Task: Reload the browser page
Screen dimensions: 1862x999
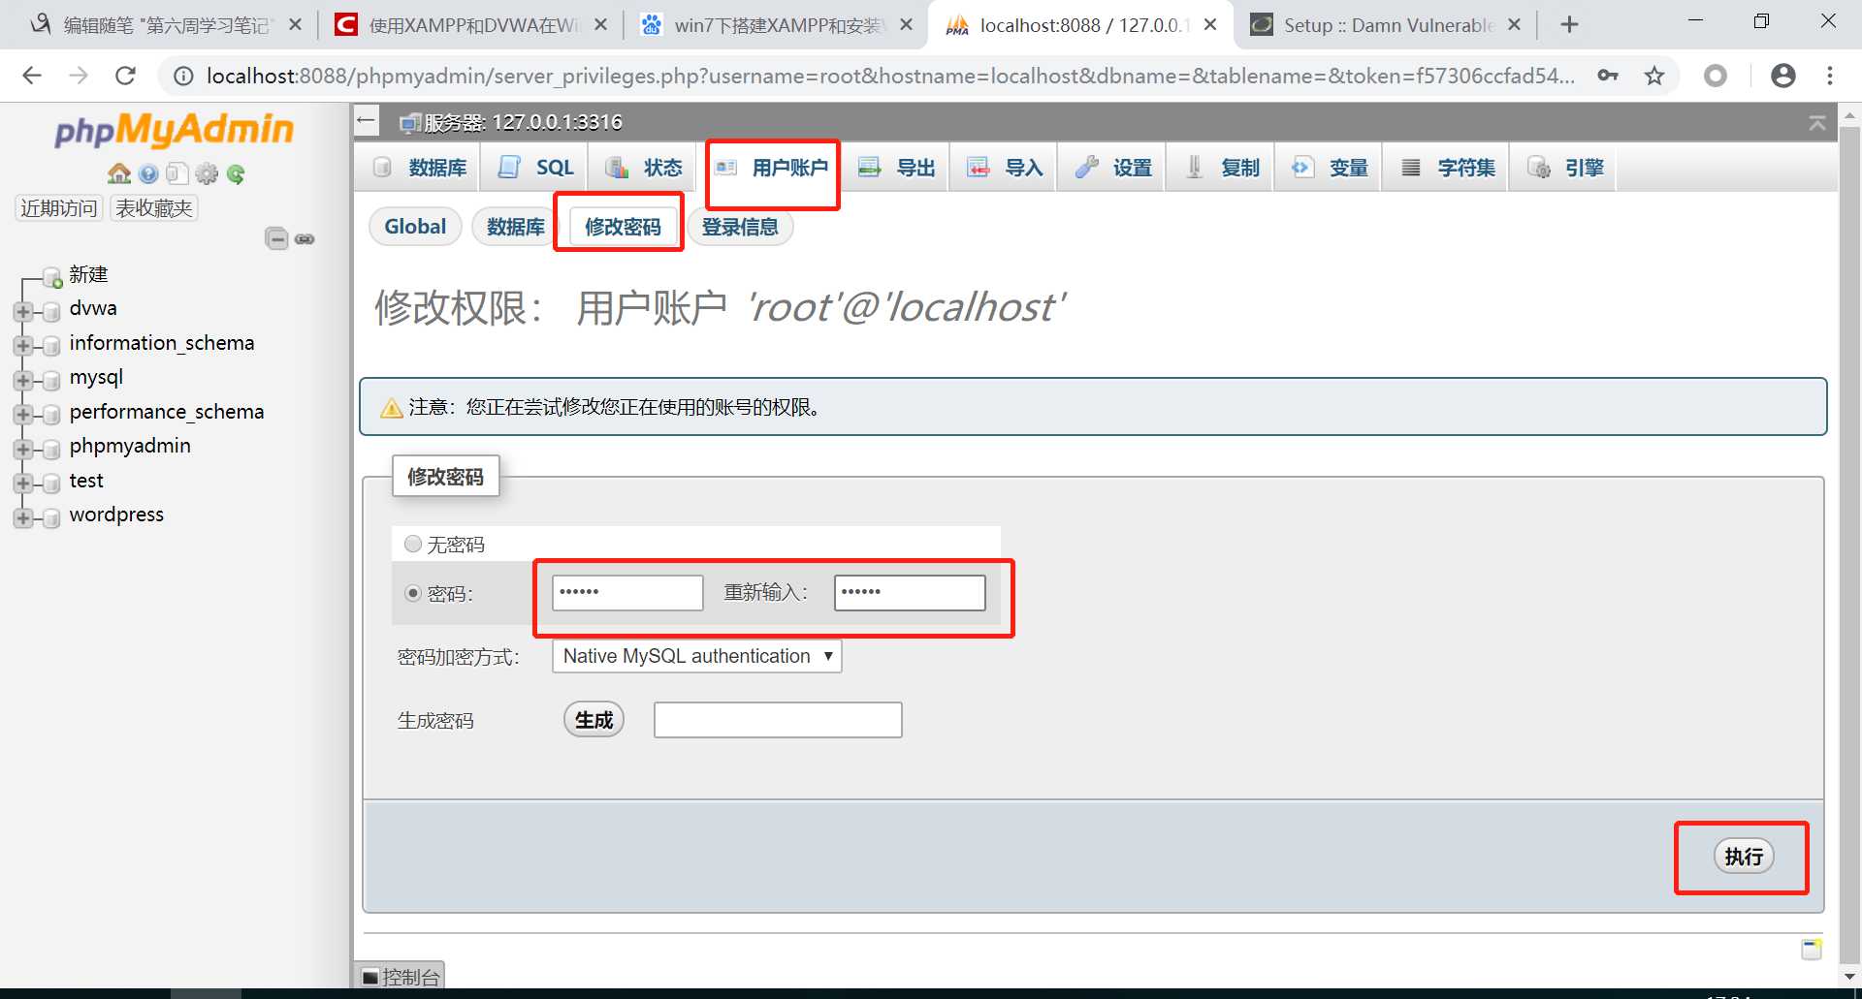Action: 125,76
